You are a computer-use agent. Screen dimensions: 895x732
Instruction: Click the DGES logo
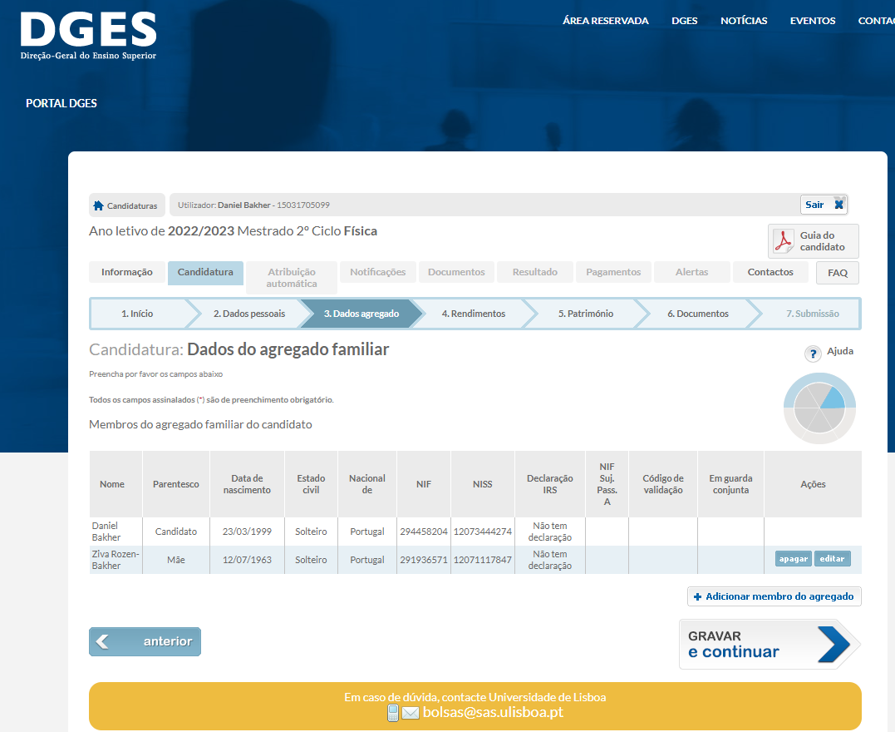click(88, 36)
